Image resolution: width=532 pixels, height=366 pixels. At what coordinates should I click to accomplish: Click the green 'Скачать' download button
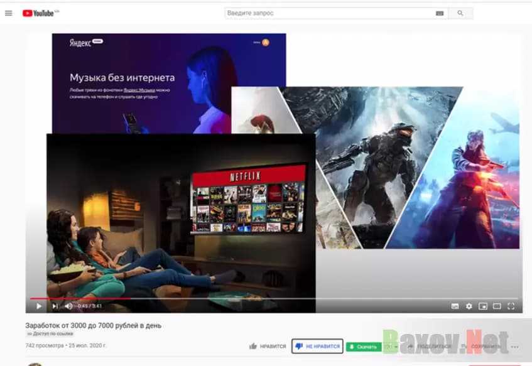363,347
